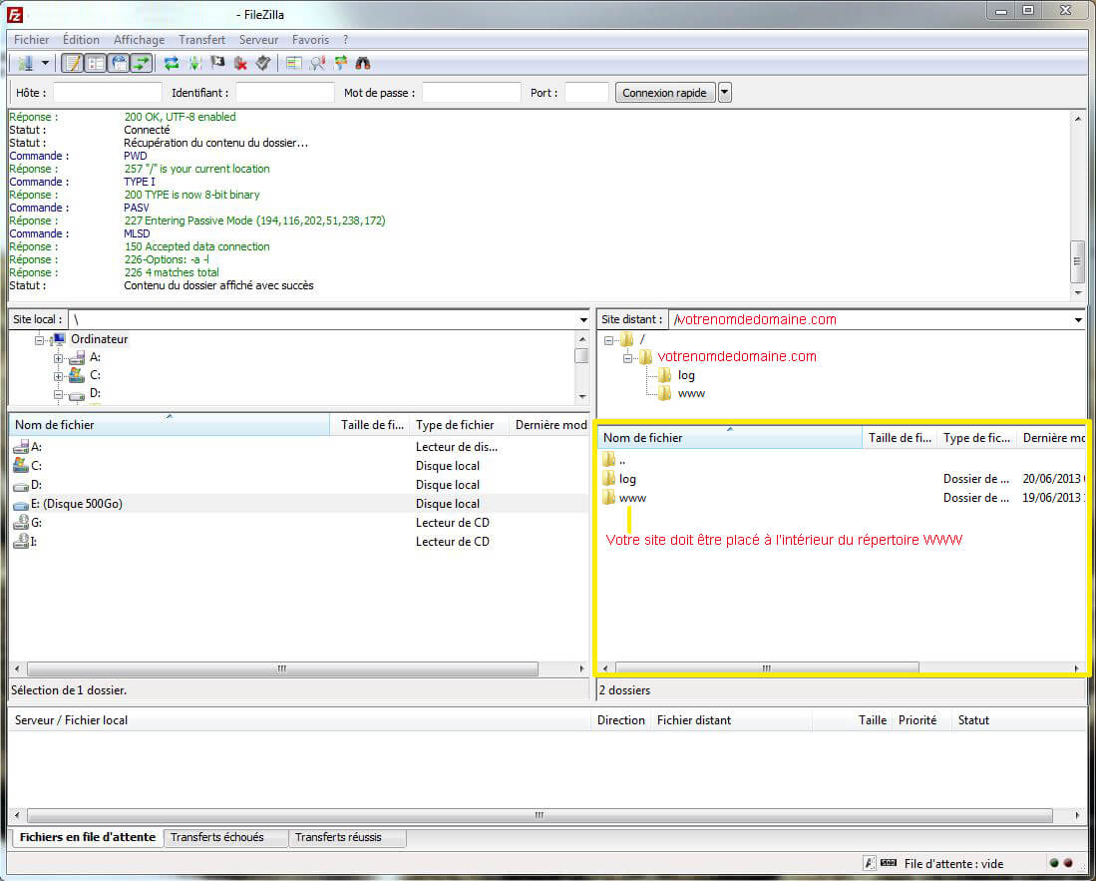Open the Connexion rapide history dropdown

(725, 93)
